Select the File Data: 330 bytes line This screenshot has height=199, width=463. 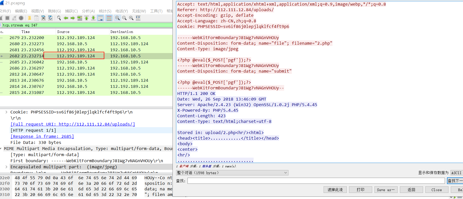[36, 142]
